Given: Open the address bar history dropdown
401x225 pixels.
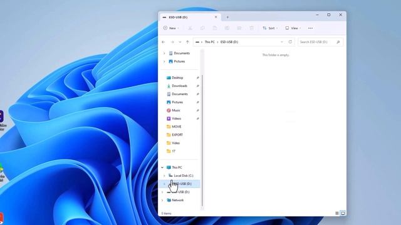Looking at the screenshot, I should point(282,42).
